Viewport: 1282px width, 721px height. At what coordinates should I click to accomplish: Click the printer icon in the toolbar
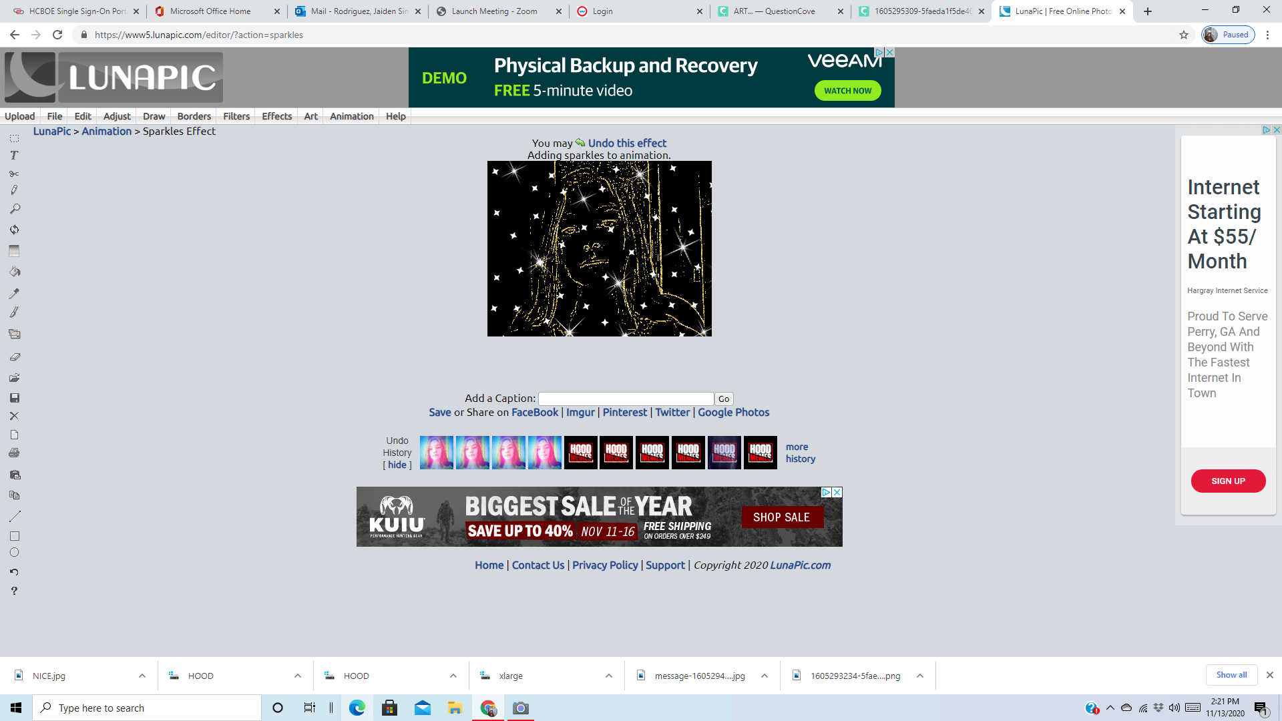14,453
